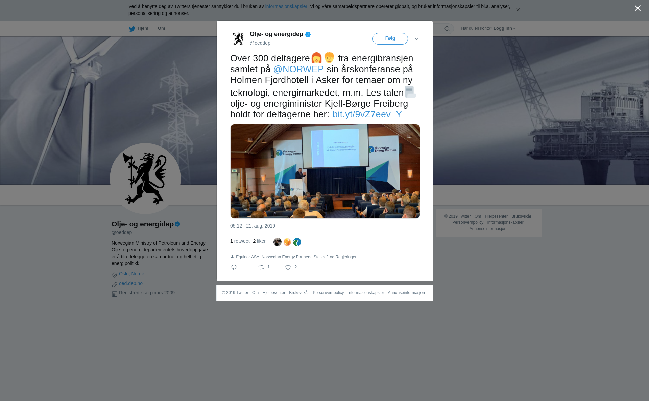Open the Om menu item in the top bar
The height and width of the screenshot is (401, 649).
pyautogui.click(x=161, y=28)
